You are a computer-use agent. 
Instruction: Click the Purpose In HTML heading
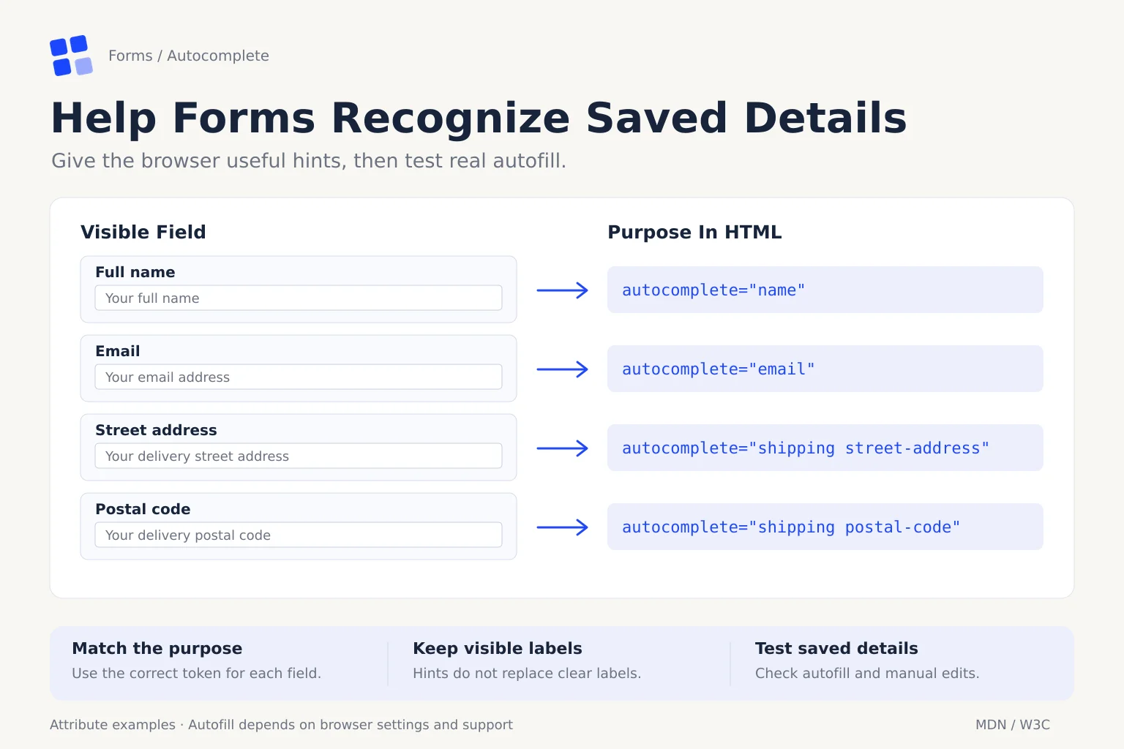694,232
